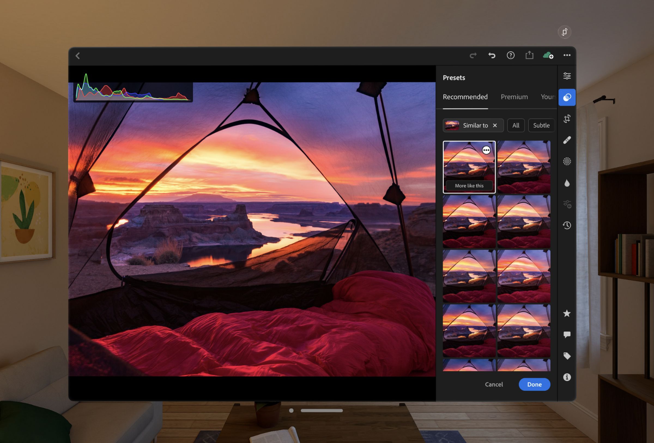This screenshot has width=654, height=443.
Task: Click the Undo arrow
Action: pyautogui.click(x=492, y=55)
